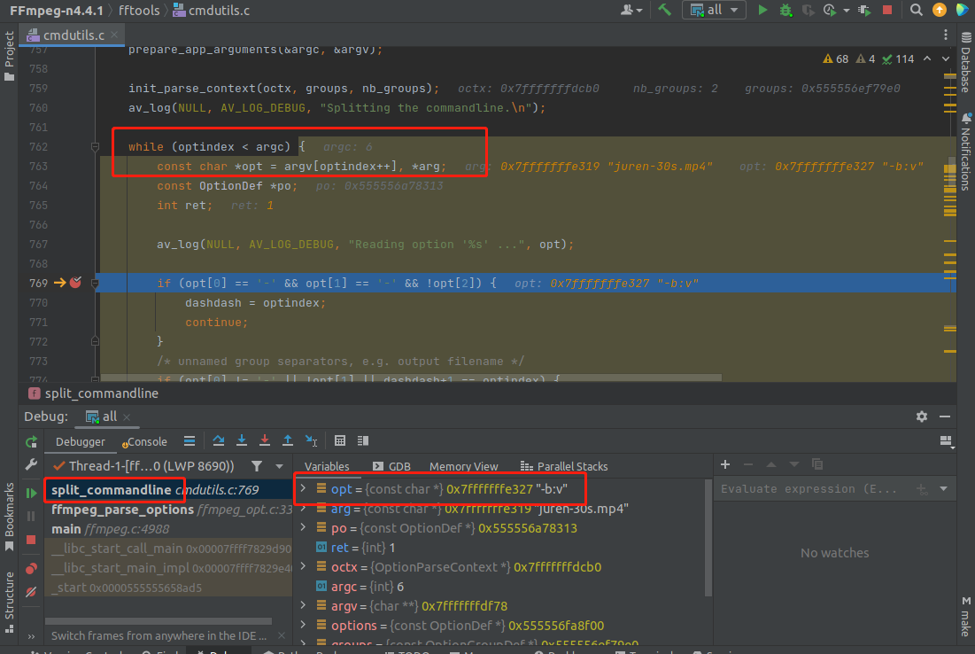Toggle the breakpoint on line 769
This screenshot has width=975, height=654.
coord(75,283)
